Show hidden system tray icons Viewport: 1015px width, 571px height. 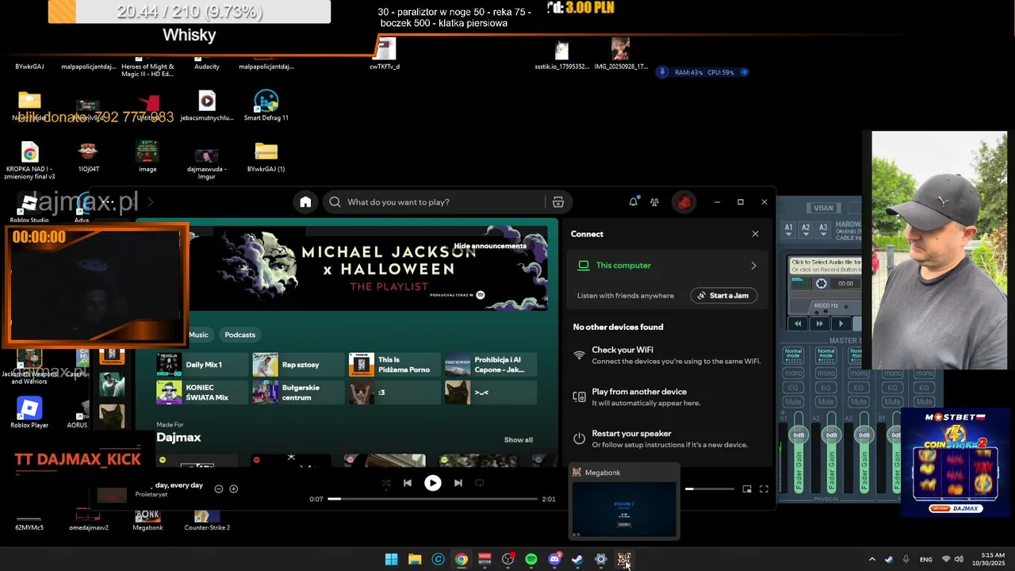pyautogui.click(x=871, y=559)
